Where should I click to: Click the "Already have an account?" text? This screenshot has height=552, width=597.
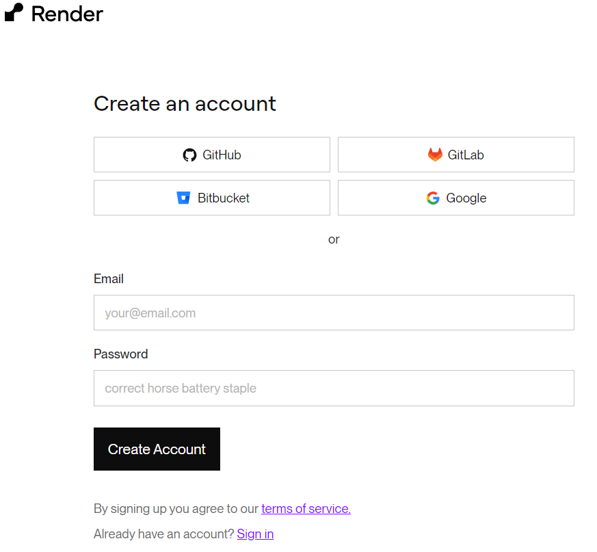coord(163,534)
